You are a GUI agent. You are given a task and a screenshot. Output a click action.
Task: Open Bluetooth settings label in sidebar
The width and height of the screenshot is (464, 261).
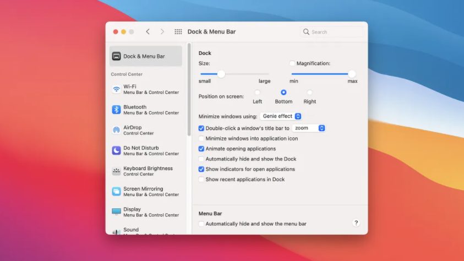[135, 107]
